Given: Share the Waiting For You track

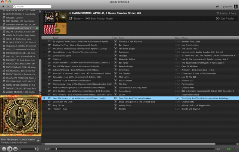Looking at the screenshot, I should coord(49,45).
